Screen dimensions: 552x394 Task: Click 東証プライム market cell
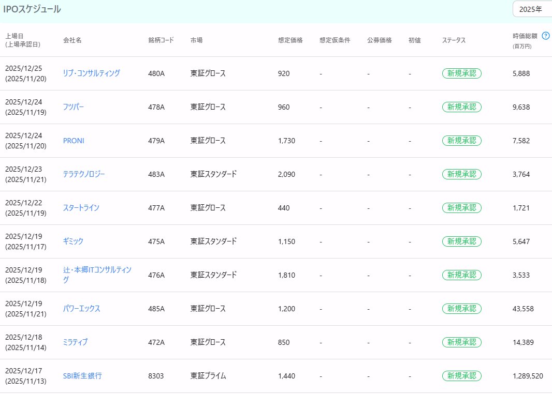pos(208,376)
